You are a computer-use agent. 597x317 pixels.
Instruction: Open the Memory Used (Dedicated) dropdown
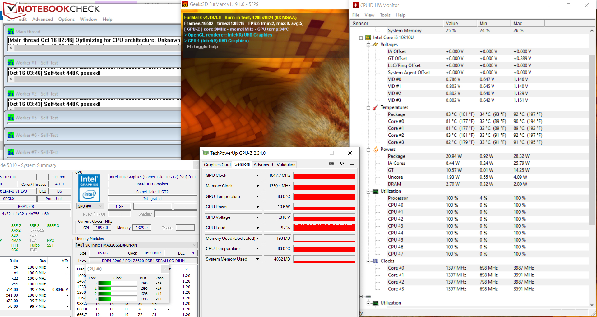[257, 239]
